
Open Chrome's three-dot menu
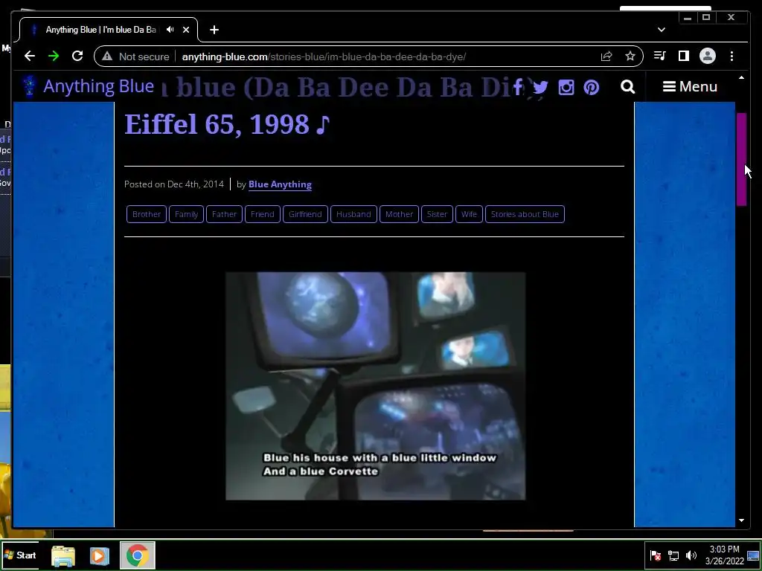731,57
